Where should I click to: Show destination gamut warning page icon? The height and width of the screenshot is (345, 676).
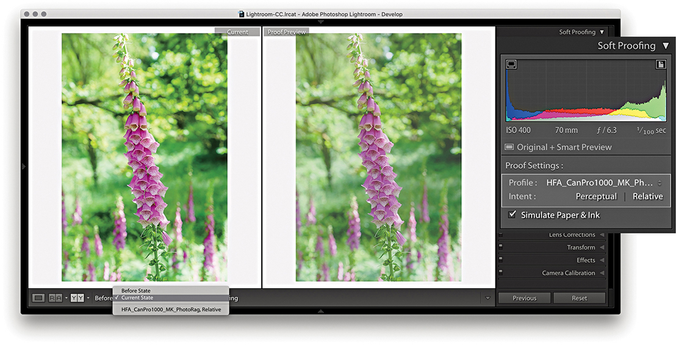click(x=661, y=65)
